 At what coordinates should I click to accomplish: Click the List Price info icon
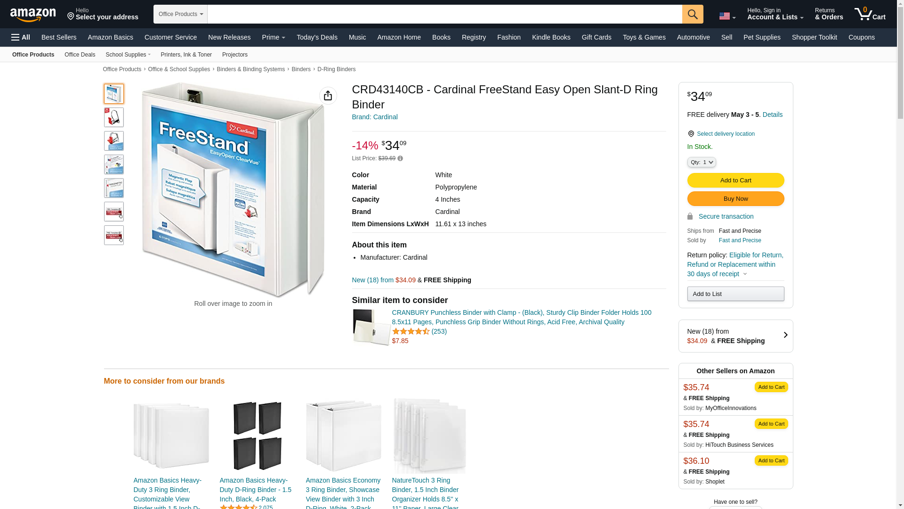point(400,158)
